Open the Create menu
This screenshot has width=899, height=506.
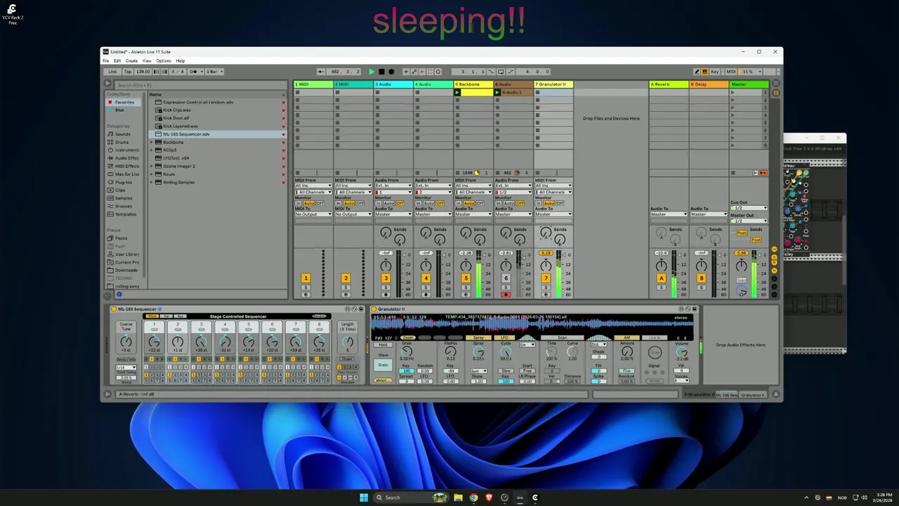(x=131, y=61)
